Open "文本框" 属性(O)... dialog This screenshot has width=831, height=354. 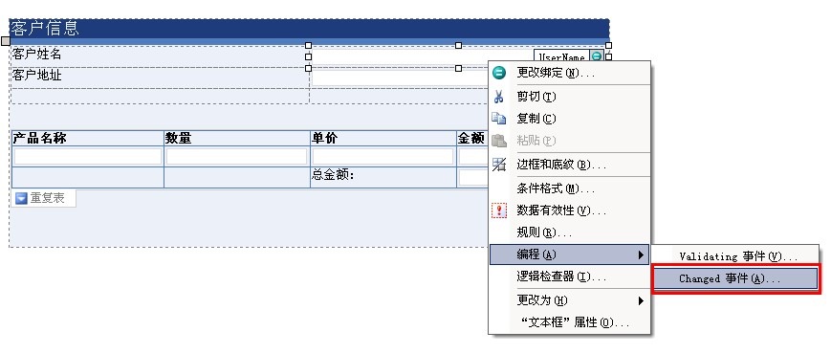point(569,322)
